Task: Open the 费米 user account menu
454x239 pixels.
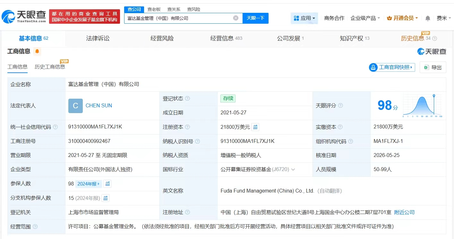Action: [x=444, y=18]
